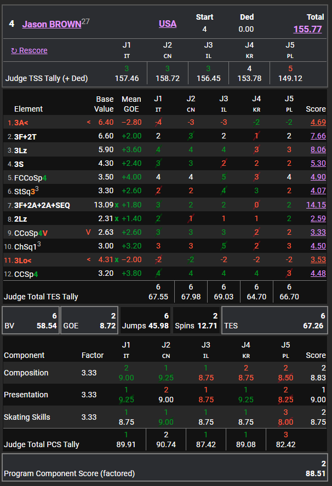
Task: Open the 3Lz score 8.06 link
Action: click(x=318, y=149)
